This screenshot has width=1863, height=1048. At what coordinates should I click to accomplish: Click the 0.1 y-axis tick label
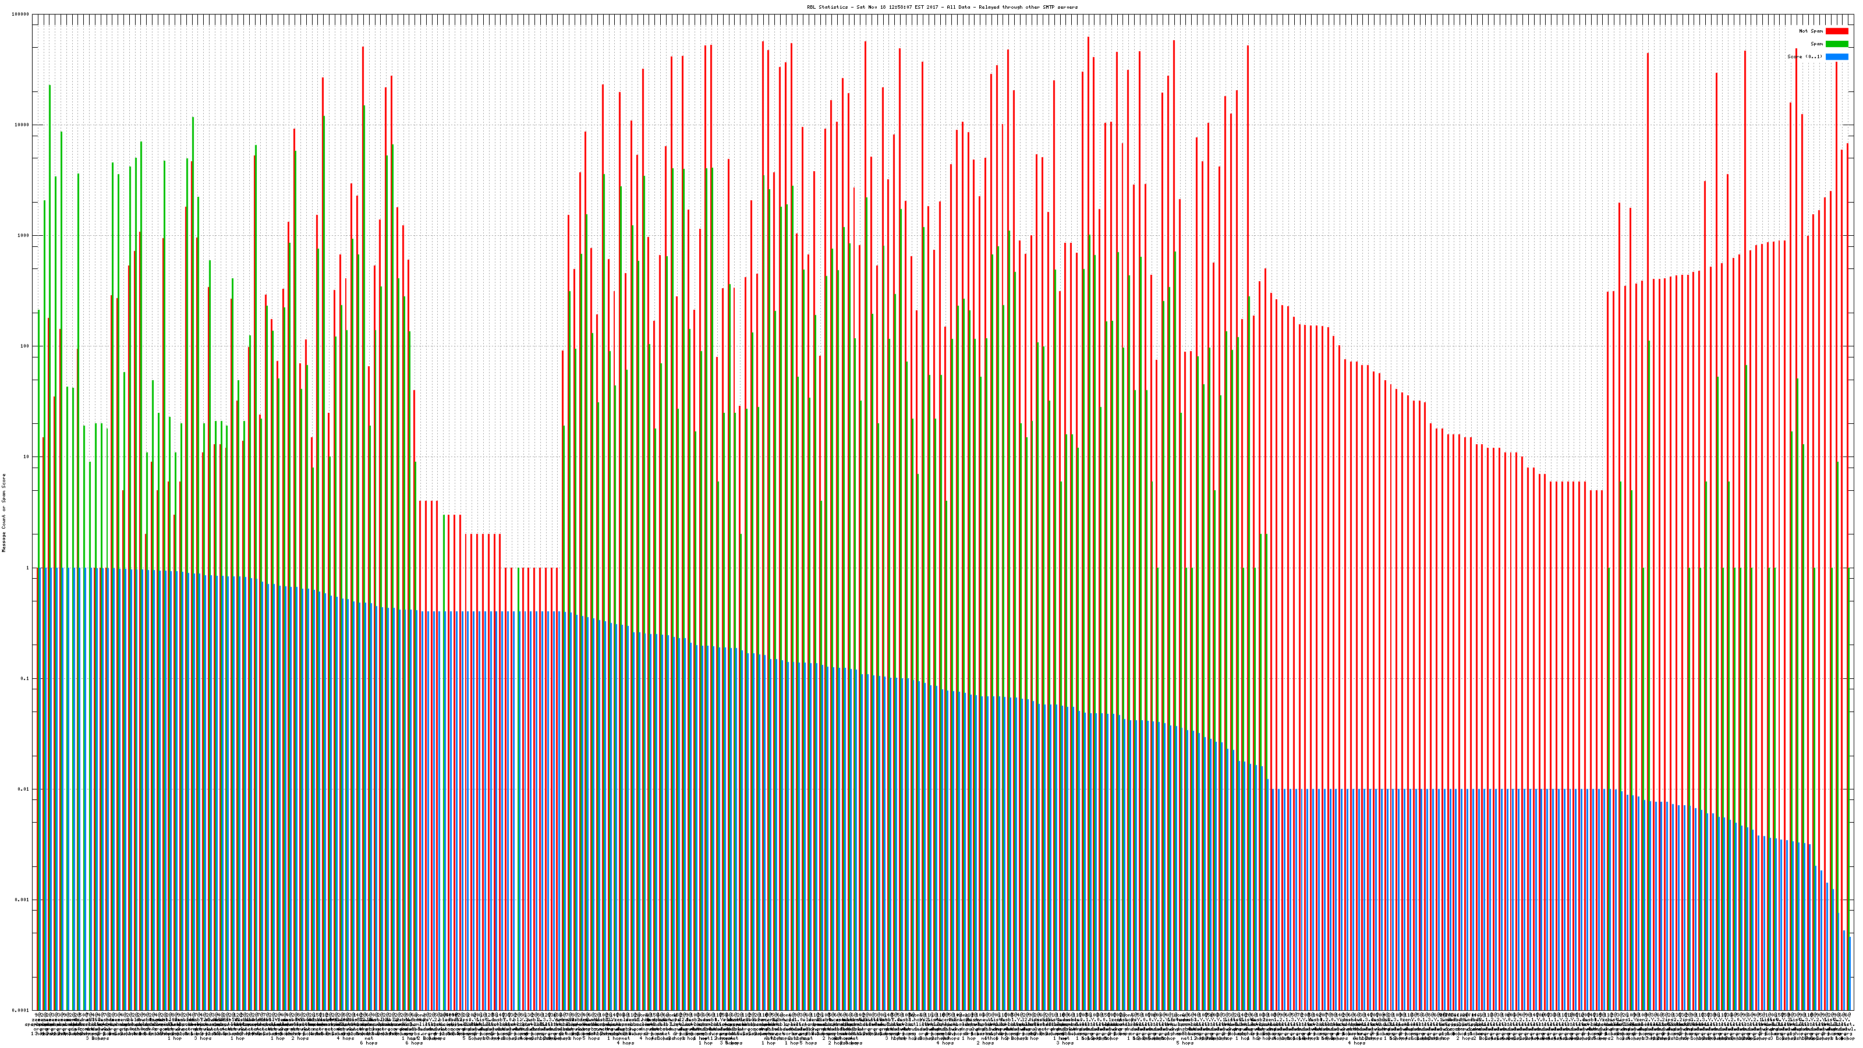25,678
